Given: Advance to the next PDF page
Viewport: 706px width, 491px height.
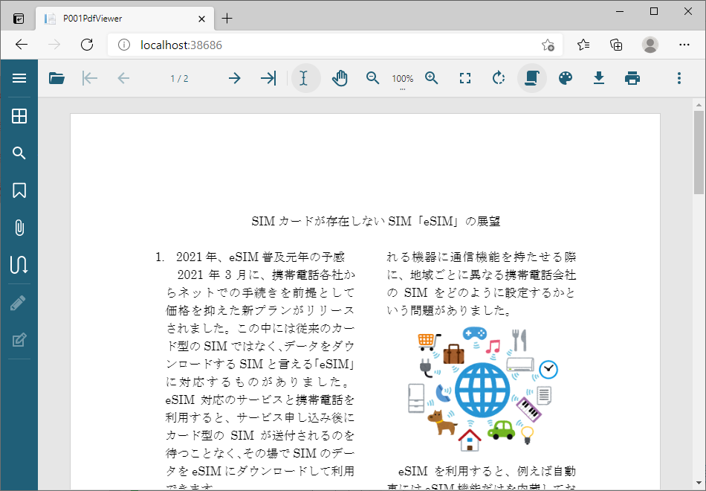Looking at the screenshot, I should (235, 78).
